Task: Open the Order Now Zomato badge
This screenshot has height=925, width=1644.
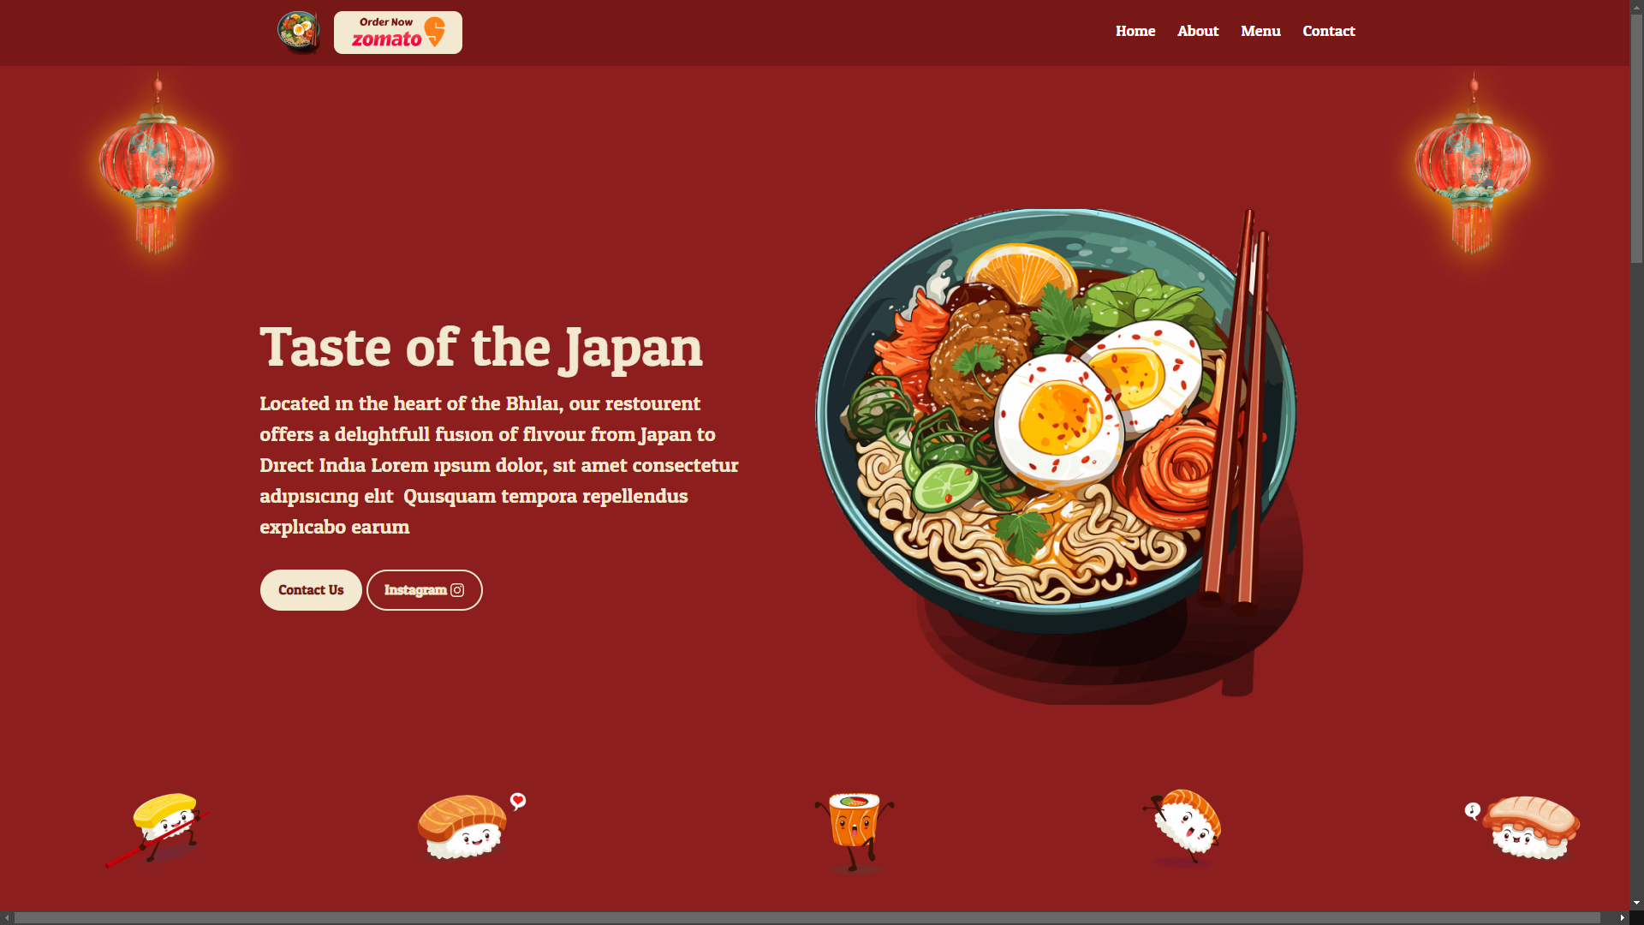Action: tap(398, 33)
